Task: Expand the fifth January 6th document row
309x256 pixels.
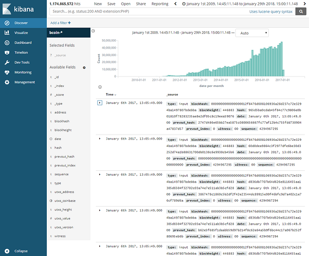Action: pyautogui.click(x=100, y=246)
